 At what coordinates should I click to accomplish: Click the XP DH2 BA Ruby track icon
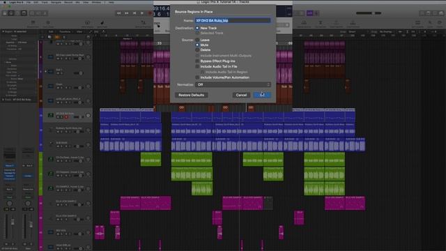point(51,115)
